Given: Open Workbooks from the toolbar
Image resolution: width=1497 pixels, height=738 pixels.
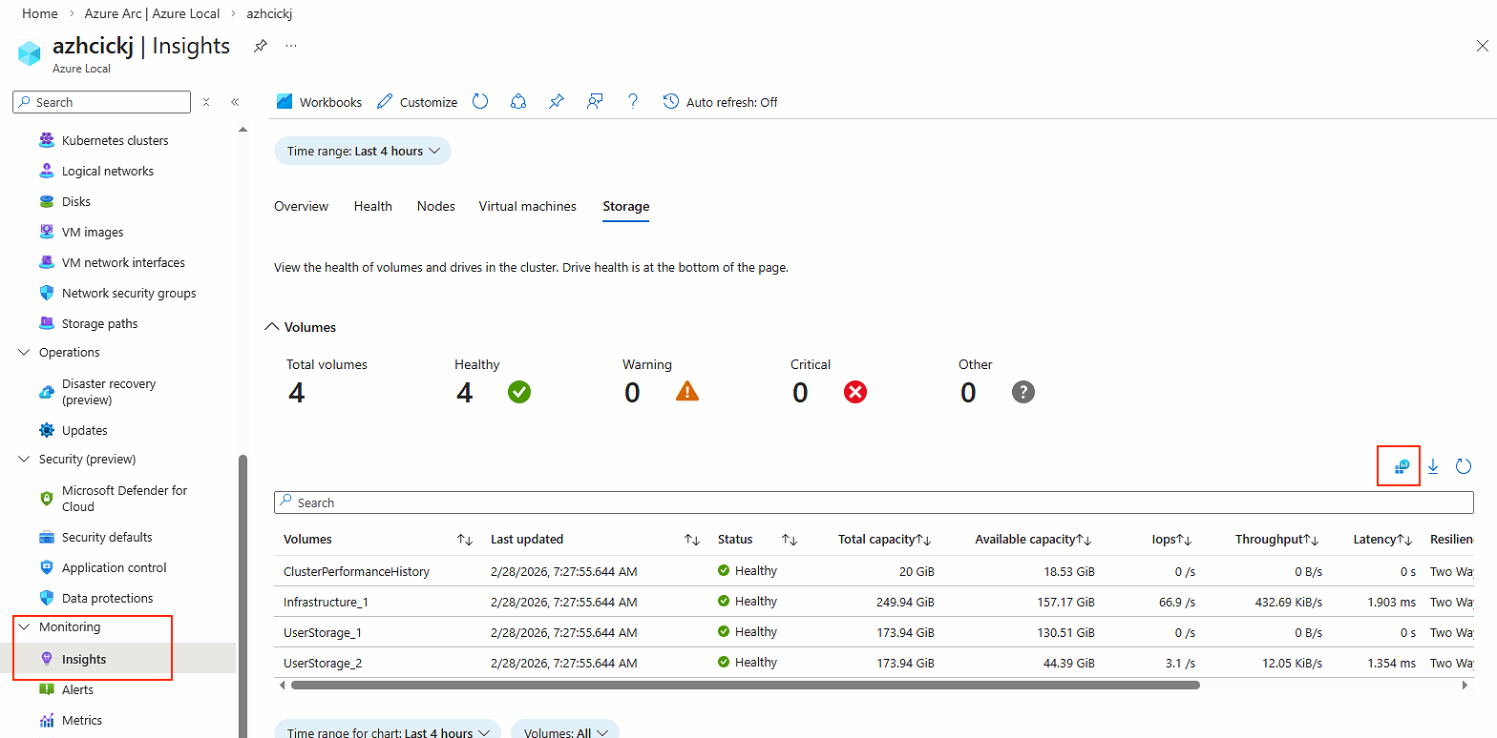Looking at the screenshot, I should point(319,102).
